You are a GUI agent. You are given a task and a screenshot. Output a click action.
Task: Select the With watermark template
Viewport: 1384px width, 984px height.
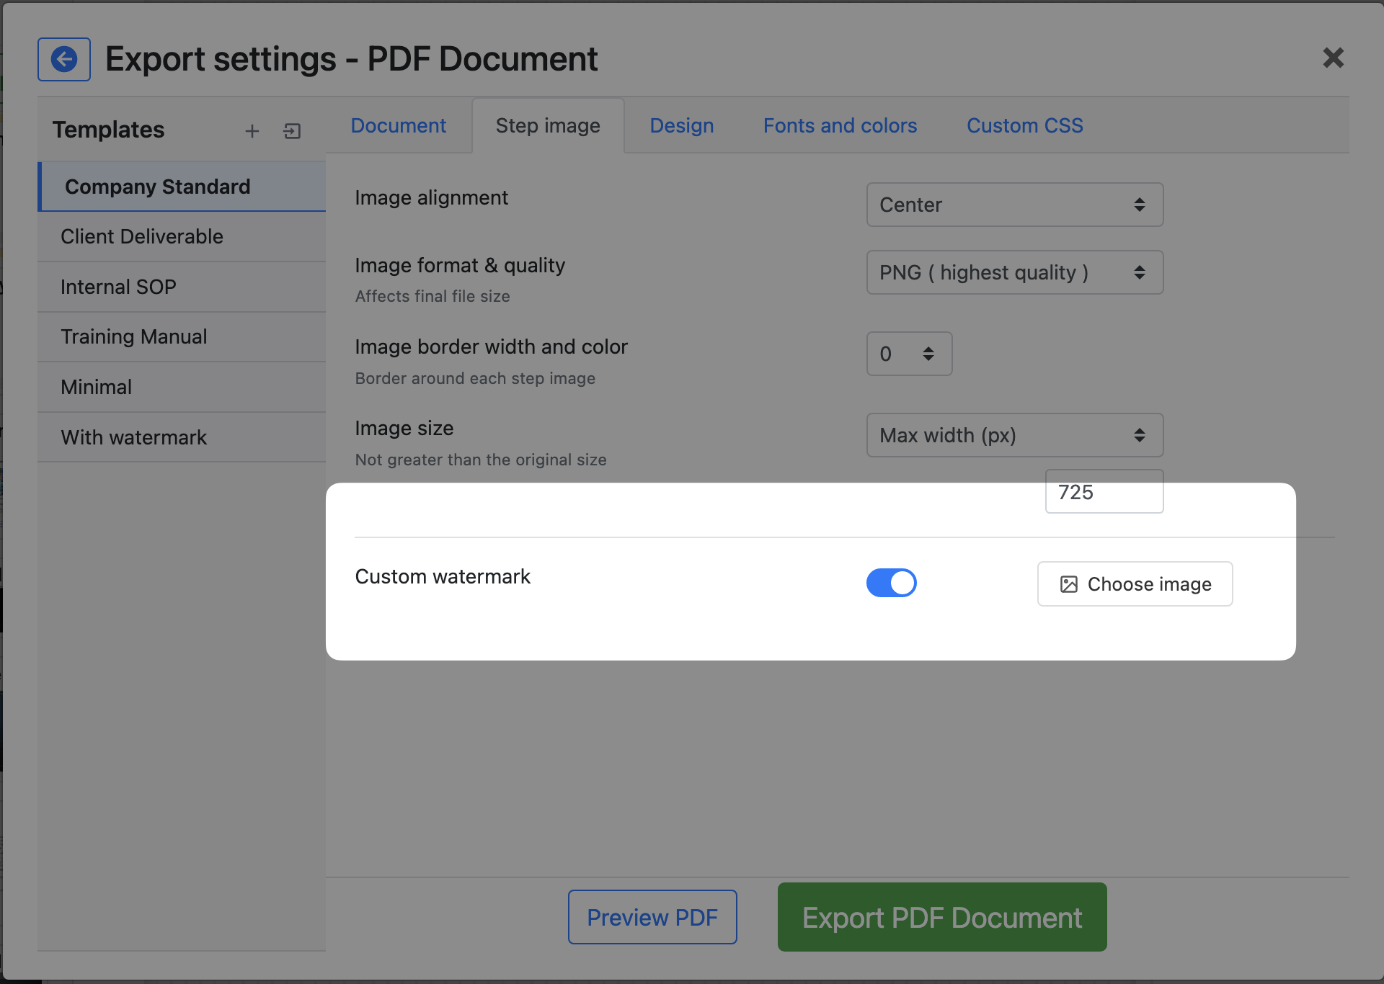tap(133, 437)
